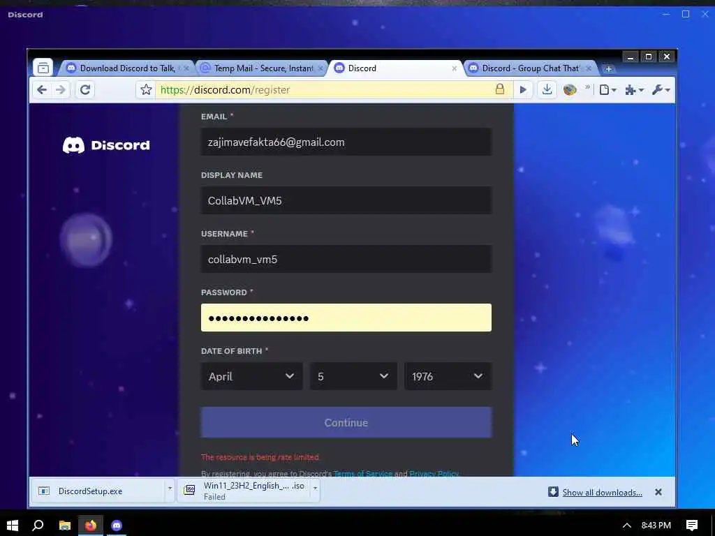Reload the discord.com/register page
715x536 pixels.
pos(84,90)
